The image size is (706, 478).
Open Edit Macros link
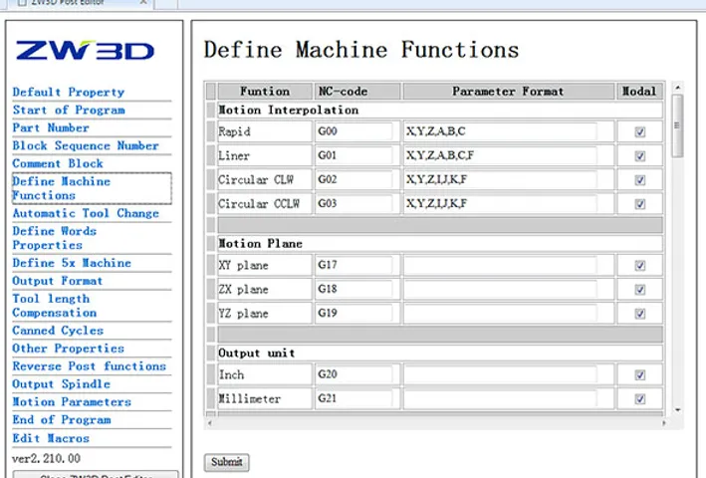(x=51, y=438)
